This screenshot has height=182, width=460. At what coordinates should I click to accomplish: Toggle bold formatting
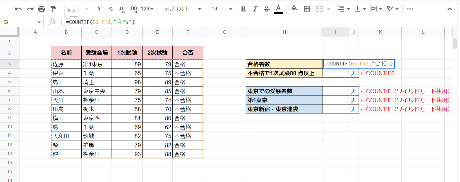(243, 9)
